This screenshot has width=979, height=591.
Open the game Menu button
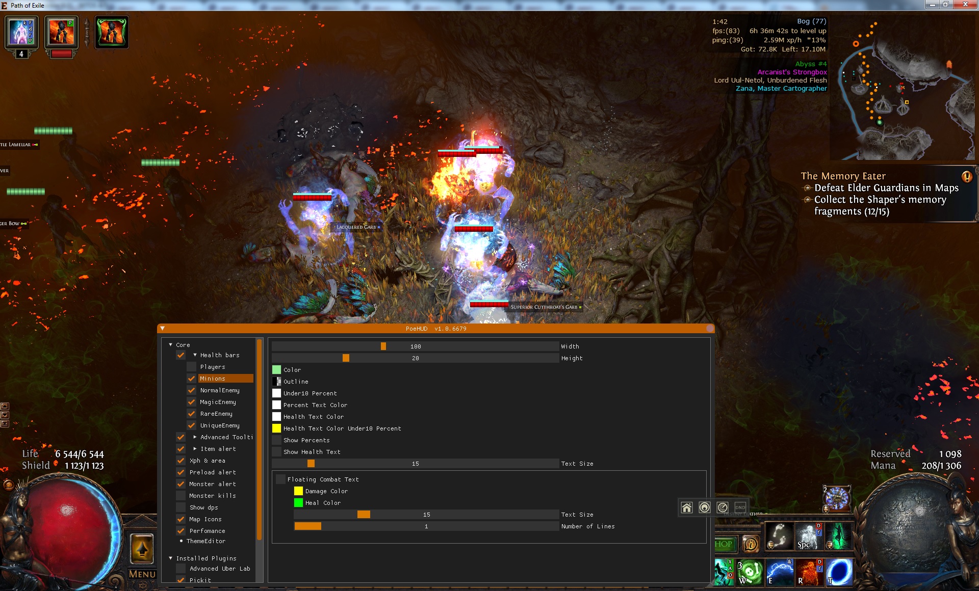click(x=142, y=574)
